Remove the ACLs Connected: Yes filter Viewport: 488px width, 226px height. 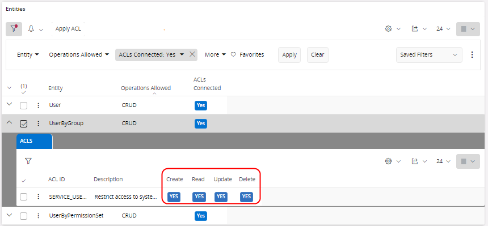pos(192,54)
